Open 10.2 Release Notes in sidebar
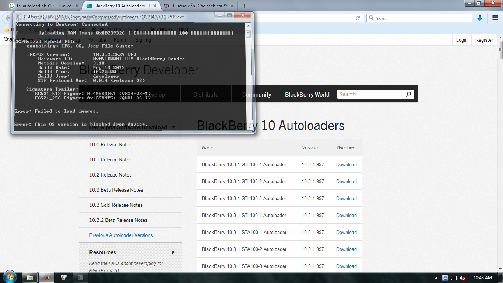 point(110,175)
